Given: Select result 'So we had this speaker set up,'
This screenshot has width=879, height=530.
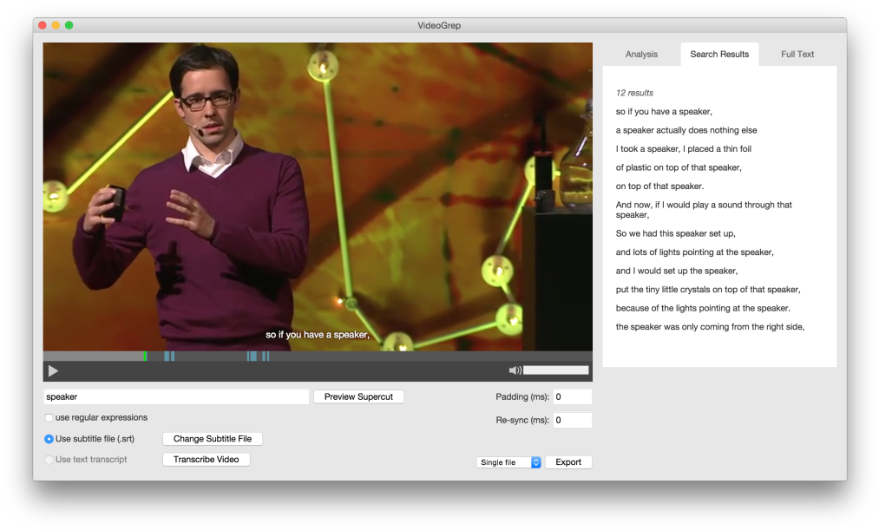Looking at the screenshot, I should 675,233.
